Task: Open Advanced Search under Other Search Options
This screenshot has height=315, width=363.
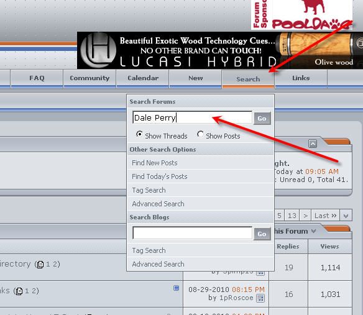Action: tap(158, 204)
